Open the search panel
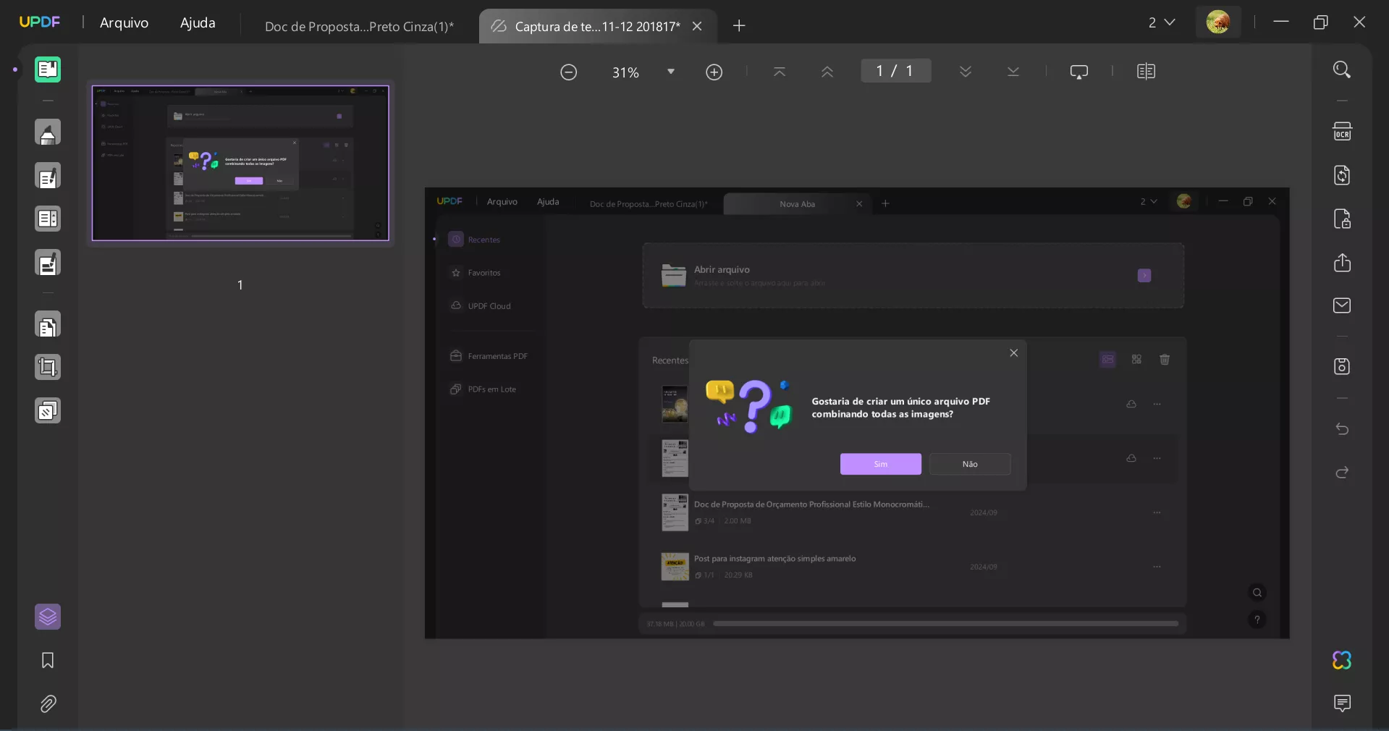This screenshot has width=1389, height=731. tap(1343, 69)
